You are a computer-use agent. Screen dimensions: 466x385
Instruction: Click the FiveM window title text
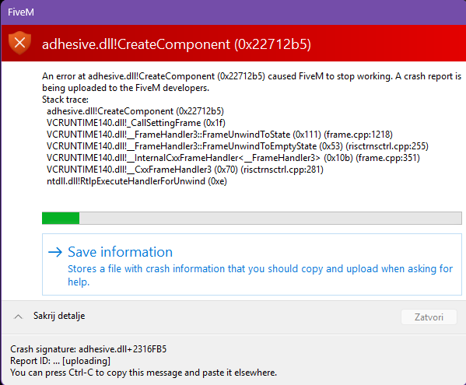(21, 12)
